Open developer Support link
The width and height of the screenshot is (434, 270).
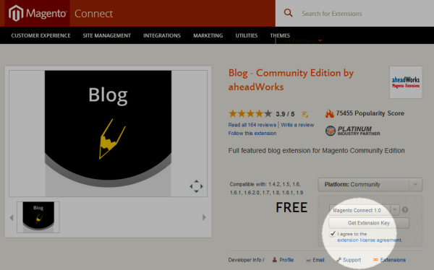[x=352, y=260]
